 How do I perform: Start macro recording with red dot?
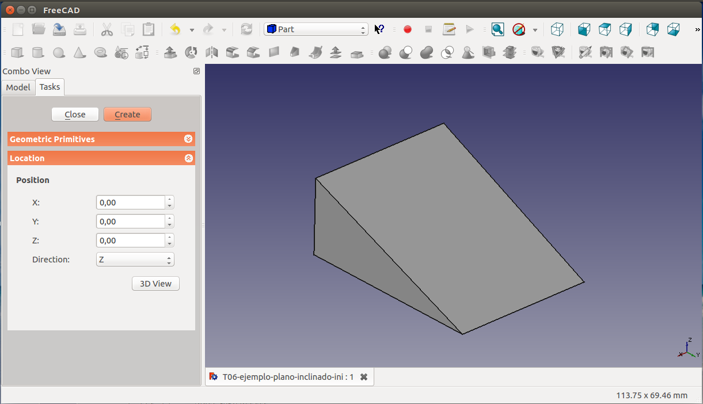coord(408,29)
